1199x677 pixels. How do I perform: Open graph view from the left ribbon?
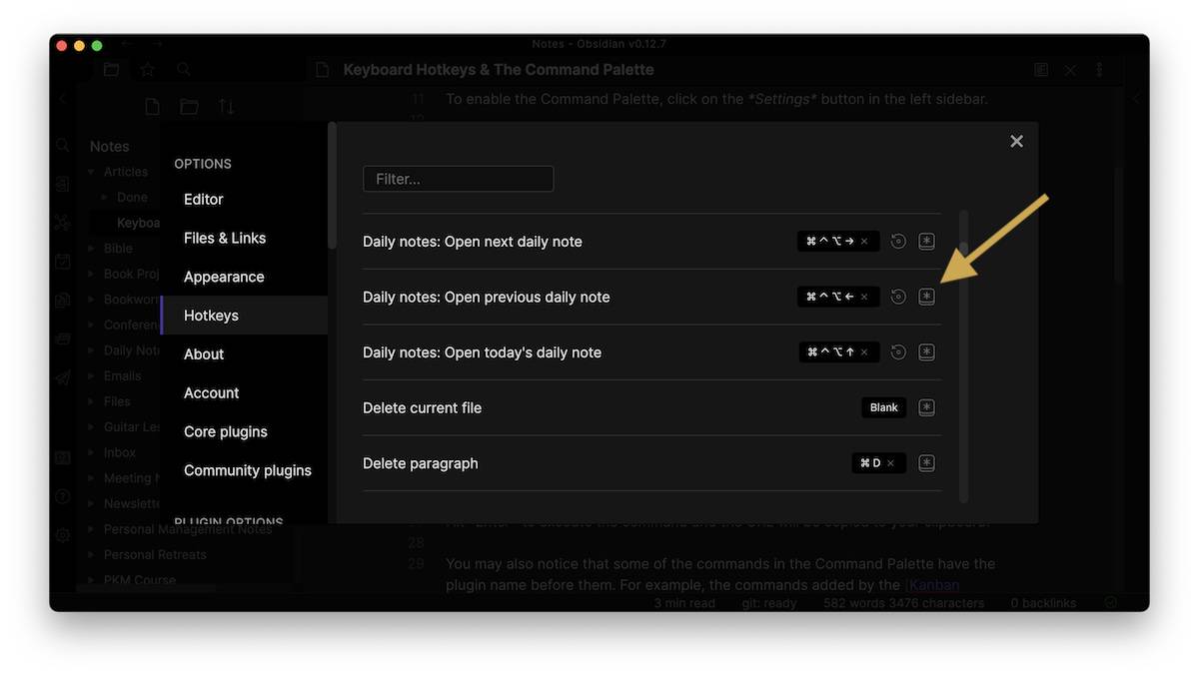coord(62,223)
